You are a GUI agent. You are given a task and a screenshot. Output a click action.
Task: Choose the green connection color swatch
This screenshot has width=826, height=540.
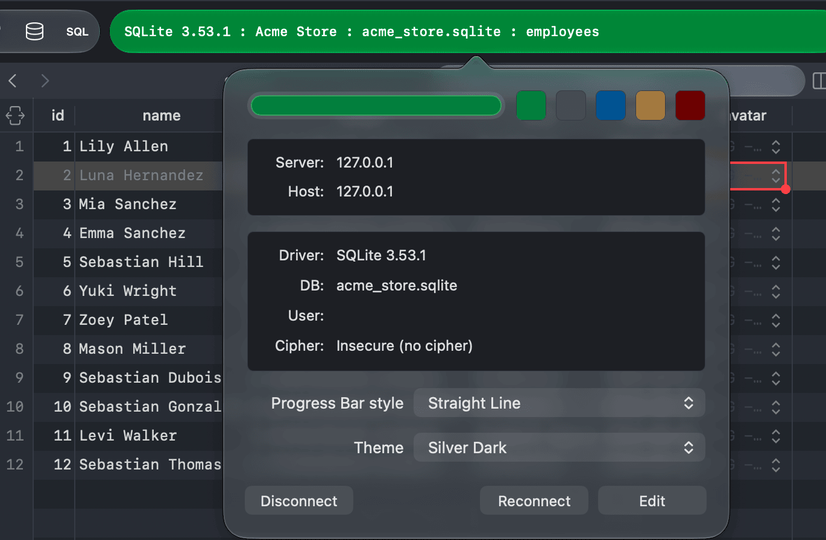[531, 105]
